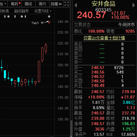Click the rightmost star event marker
The image size is (137, 137).
tap(49, 16)
